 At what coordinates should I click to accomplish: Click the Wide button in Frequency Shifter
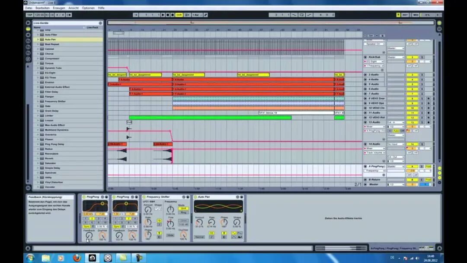(x=170, y=235)
